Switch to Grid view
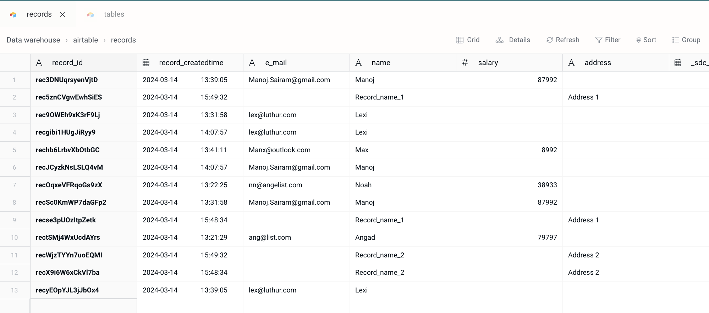 click(x=468, y=40)
